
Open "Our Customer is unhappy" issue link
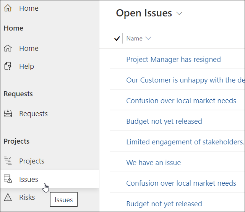185,80
